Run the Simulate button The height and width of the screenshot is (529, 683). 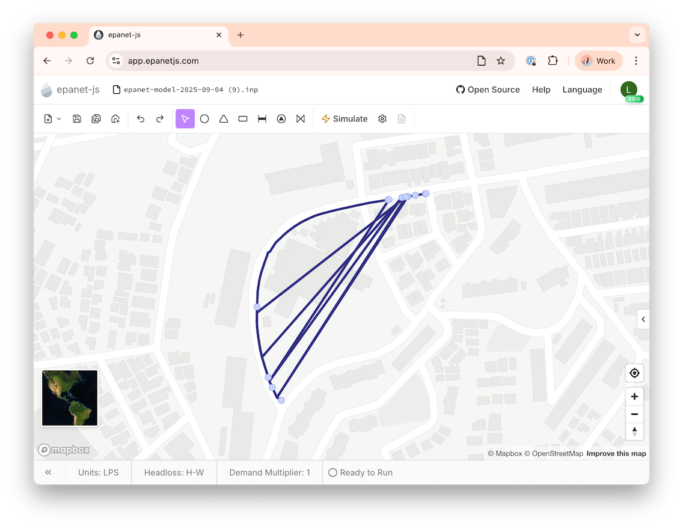coord(345,119)
